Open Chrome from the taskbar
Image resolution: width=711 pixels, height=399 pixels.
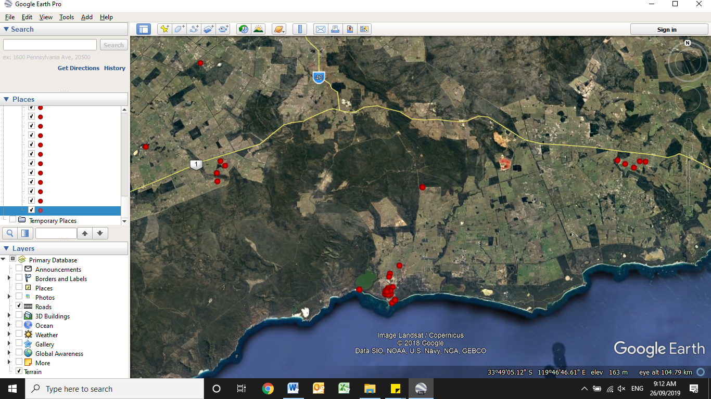(268, 389)
